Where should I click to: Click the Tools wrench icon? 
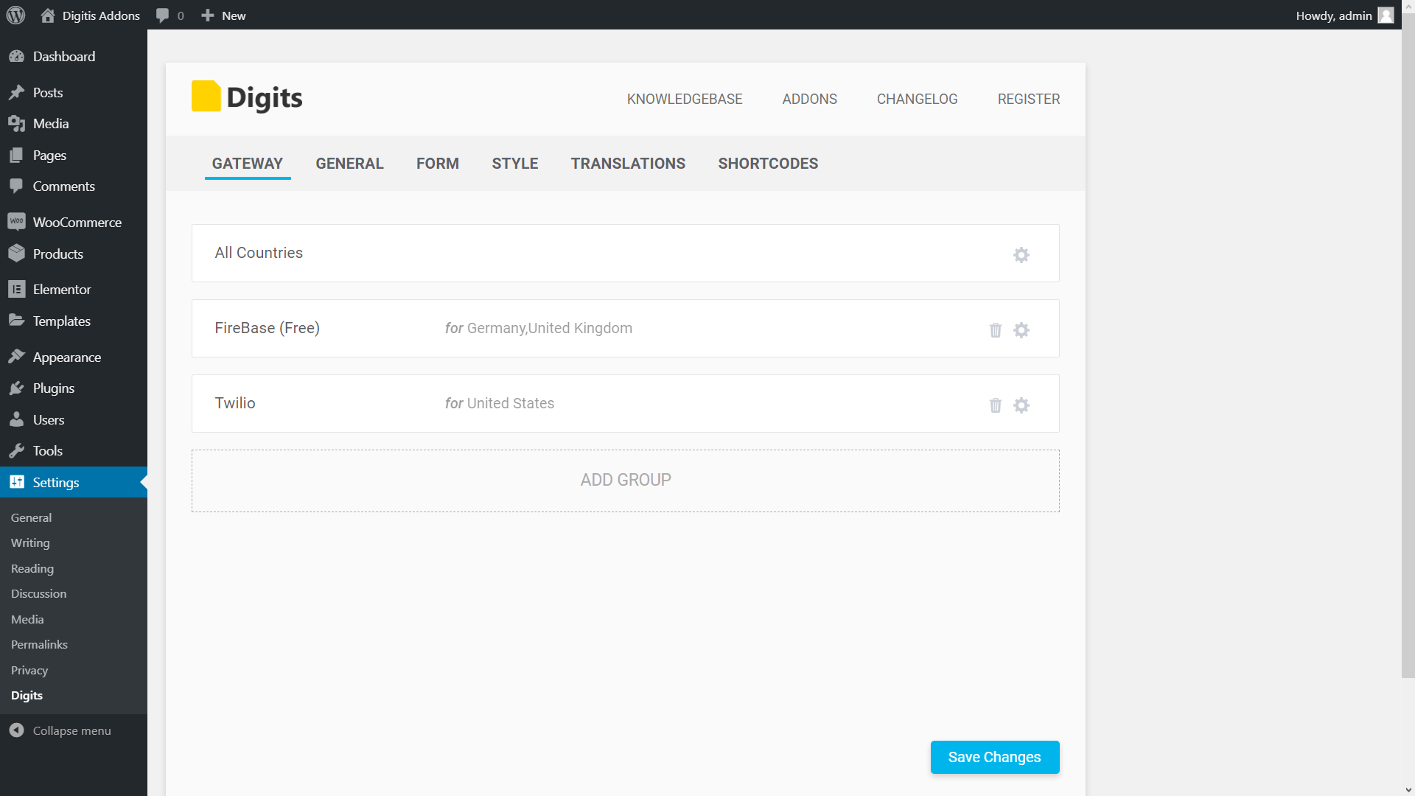pyautogui.click(x=16, y=451)
